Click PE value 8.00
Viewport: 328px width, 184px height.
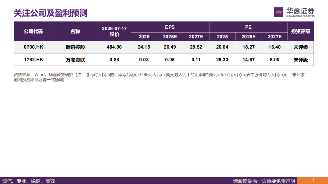coord(275,60)
